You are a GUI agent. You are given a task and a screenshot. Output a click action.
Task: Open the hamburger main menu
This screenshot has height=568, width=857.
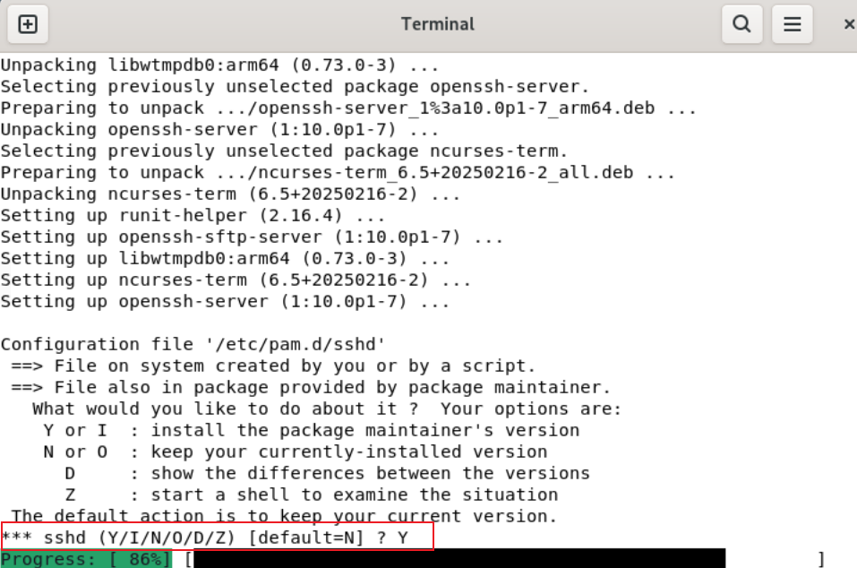click(x=792, y=24)
